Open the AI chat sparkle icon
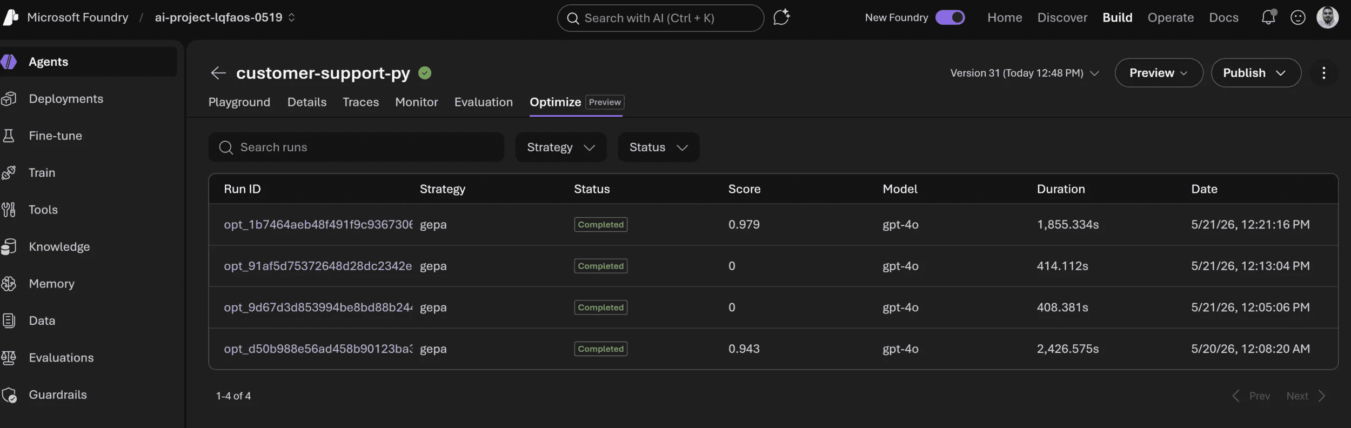This screenshot has width=1351, height=428. click(x=781, y=17)
